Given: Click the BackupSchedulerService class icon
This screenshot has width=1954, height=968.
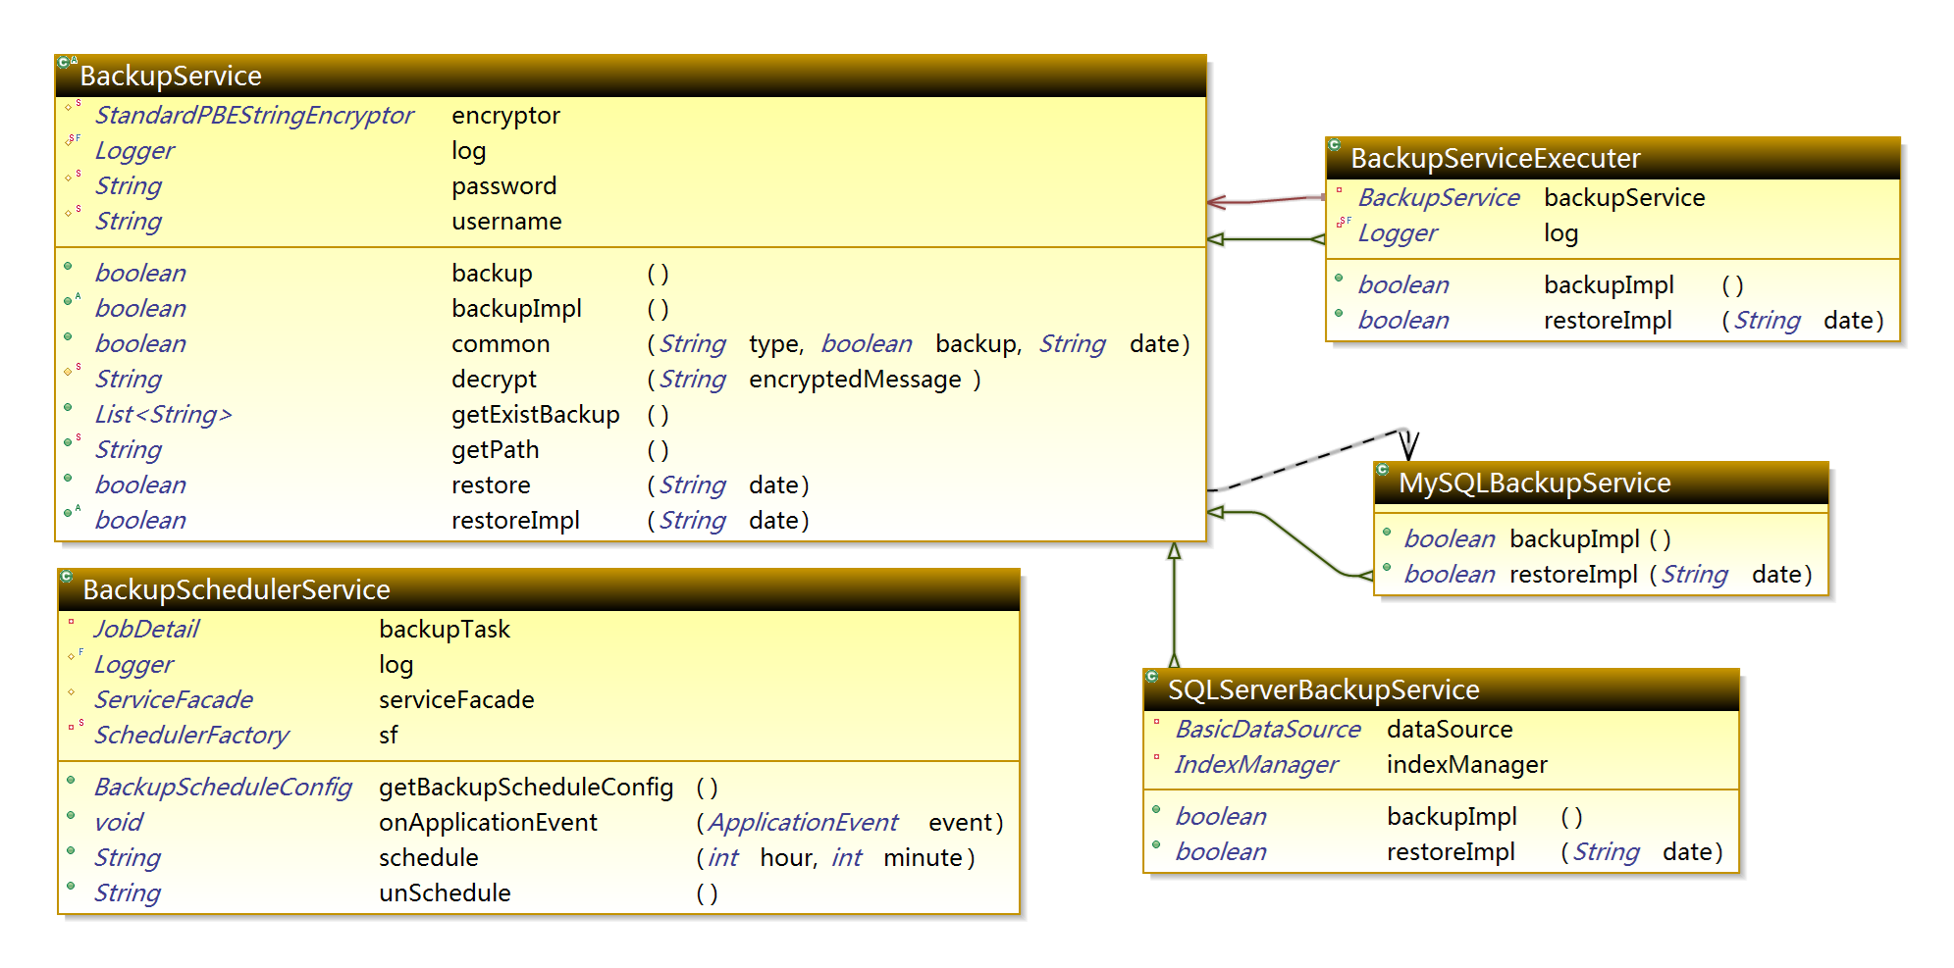Looking at the screenshot, I should coord(67,577).
